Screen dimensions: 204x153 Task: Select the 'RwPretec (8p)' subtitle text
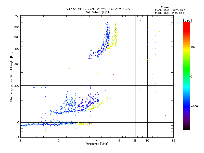pos(97,12)
